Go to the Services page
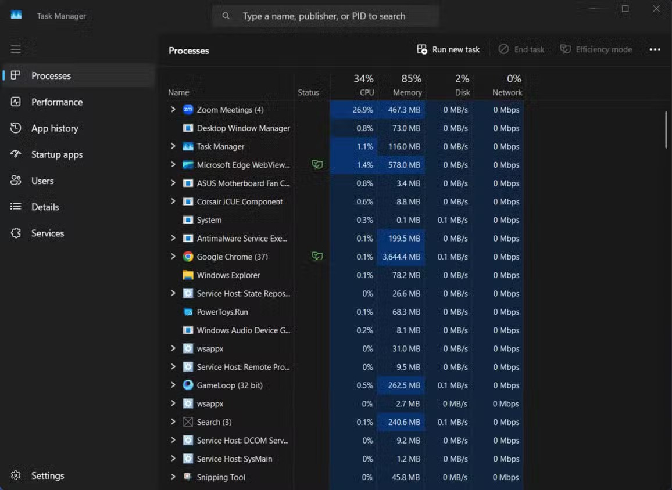Screen dimensions: 672x490 47,233
